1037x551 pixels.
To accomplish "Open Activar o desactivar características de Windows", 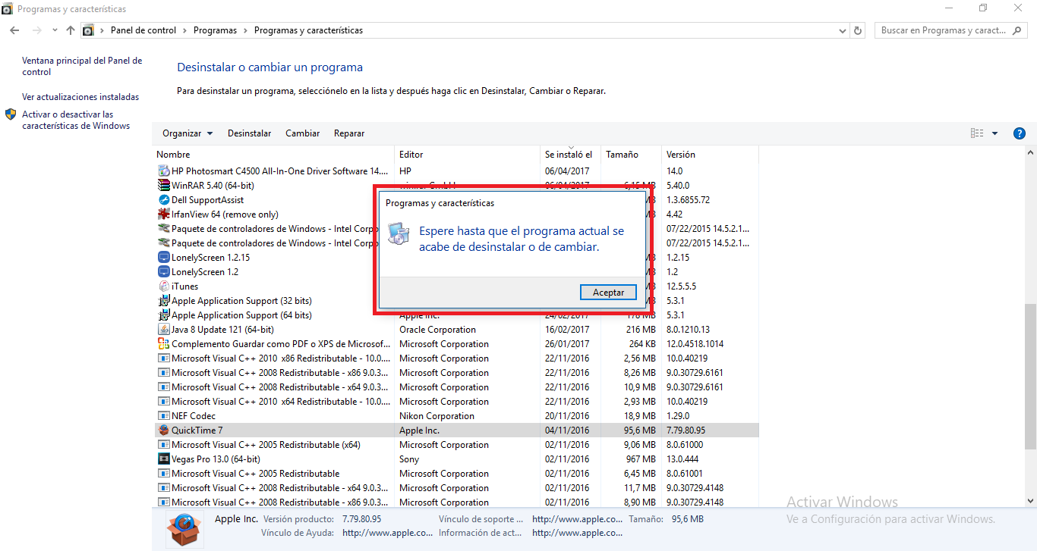I will pos(76,120).
